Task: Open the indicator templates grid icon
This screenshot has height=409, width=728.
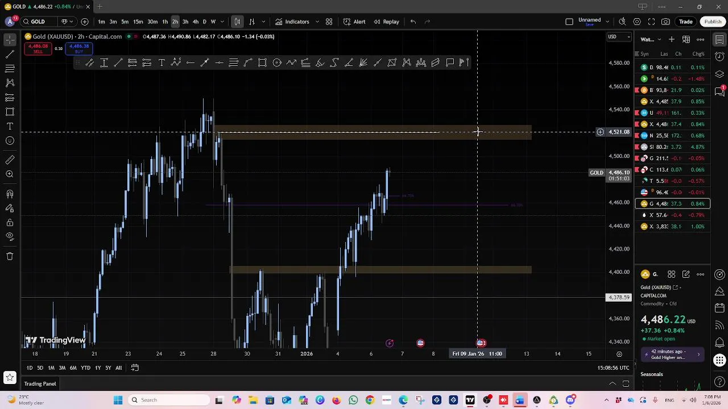Action: [329, 22]
